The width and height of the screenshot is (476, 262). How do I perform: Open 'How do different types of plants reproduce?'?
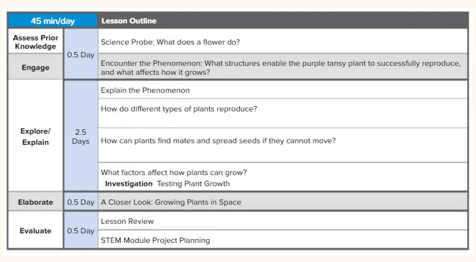(x=179, y=109)
